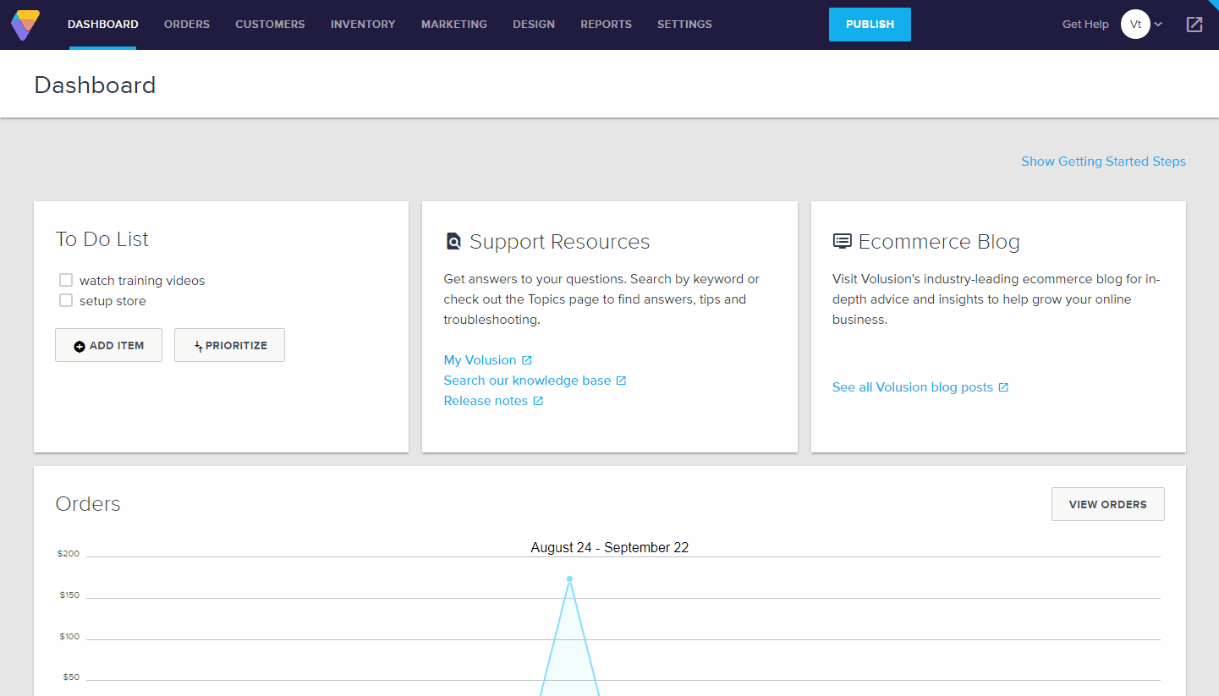Image resolution: width=1219 pixels, height=696 pixels.
Task: Click the plus icon in Add Item
Action: pyautogui.click(x=80, y=346)
